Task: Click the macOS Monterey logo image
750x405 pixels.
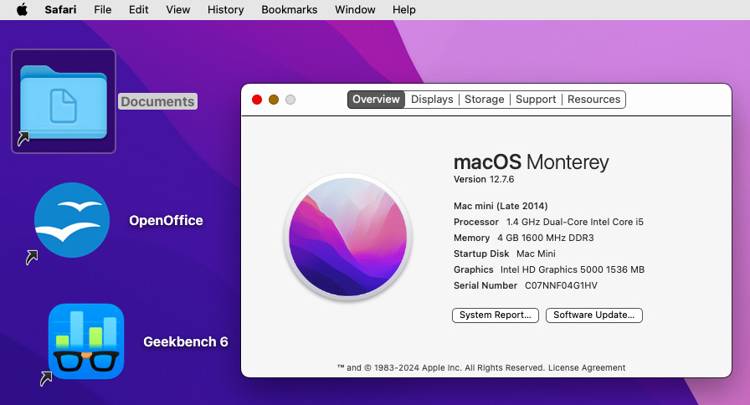Action: pyautogui.click(x=347, y=237)
